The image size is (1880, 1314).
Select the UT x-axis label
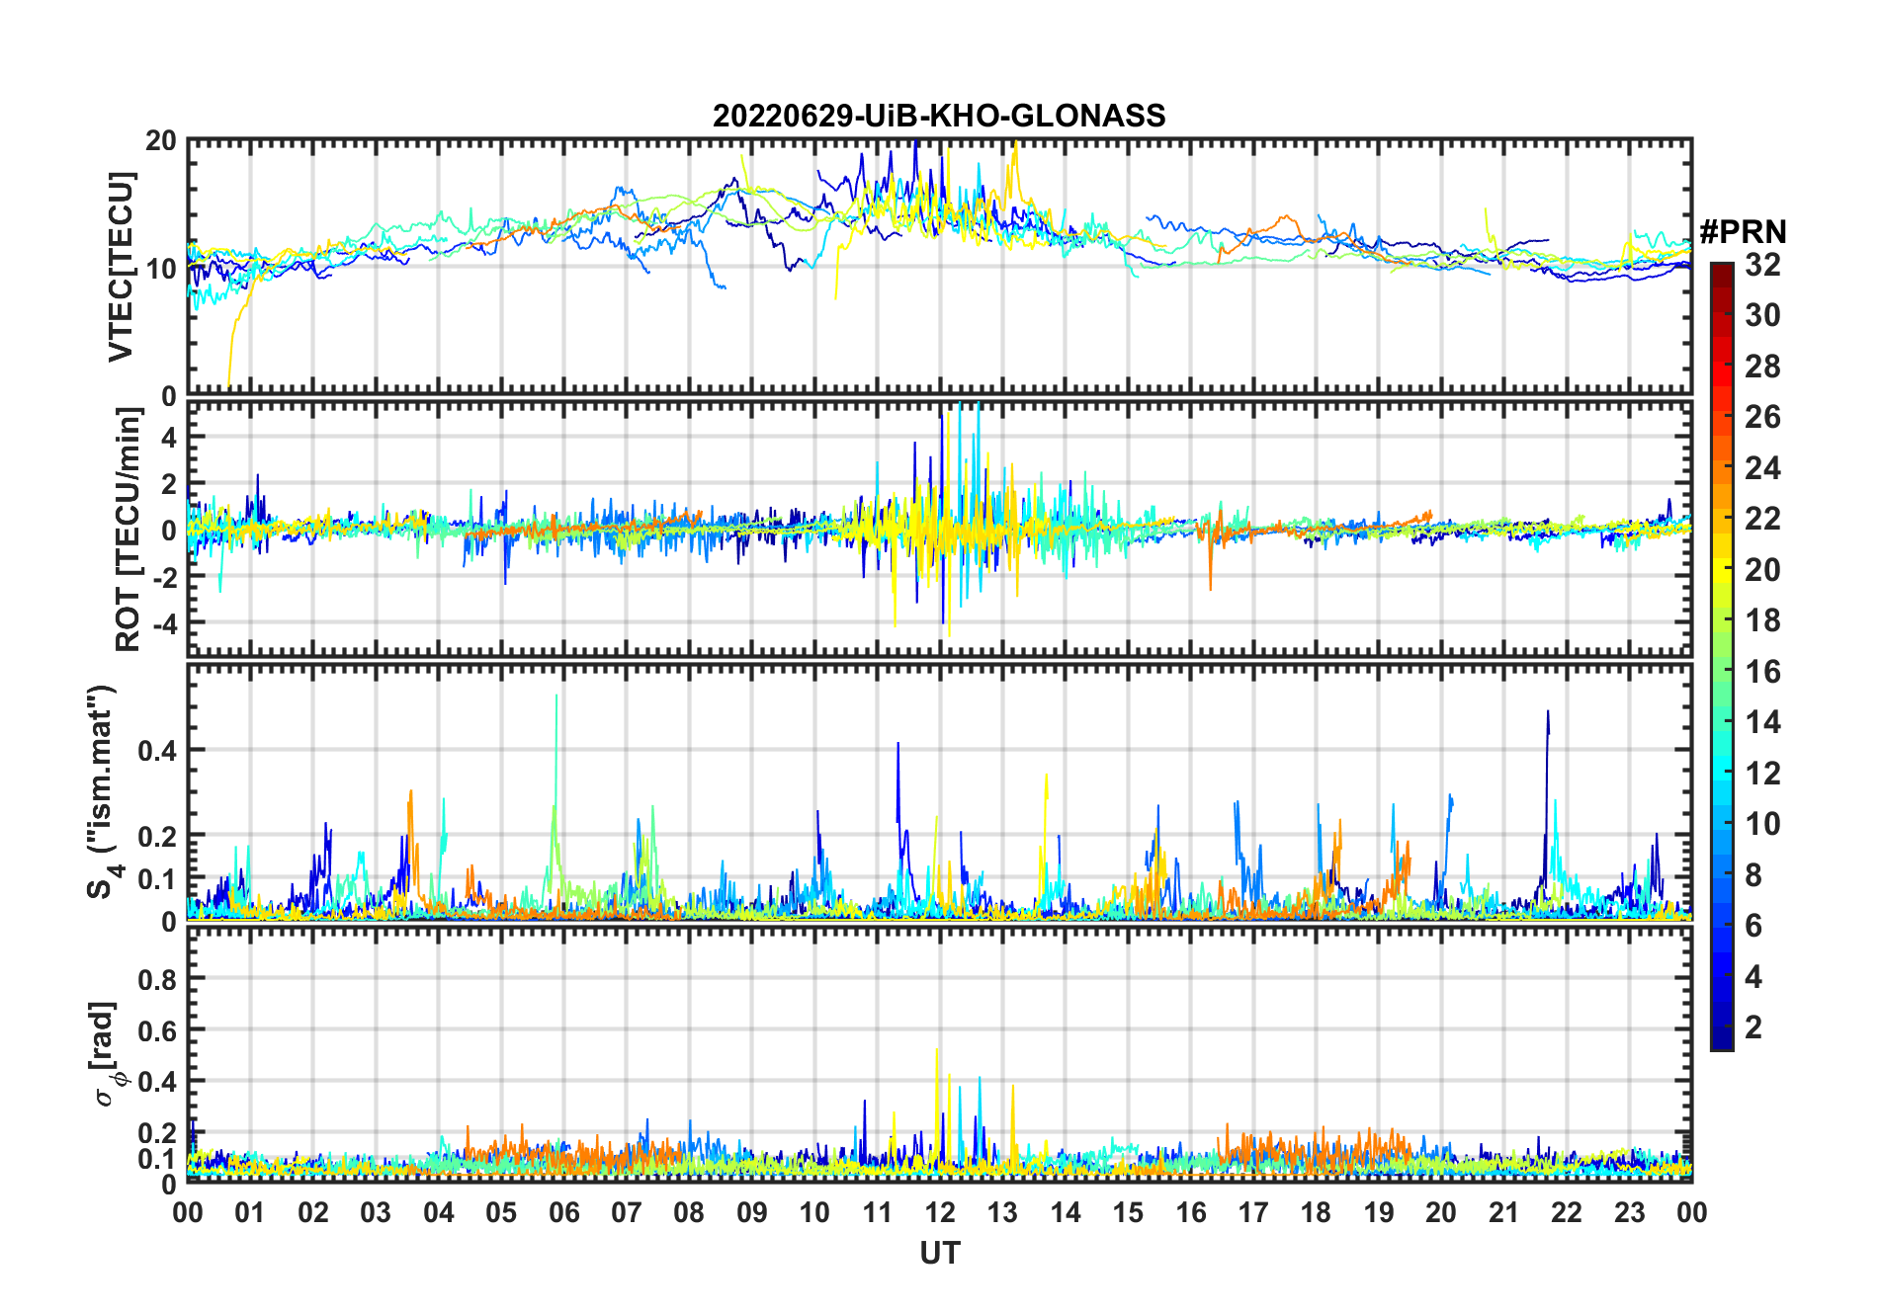coord(939,1254)
